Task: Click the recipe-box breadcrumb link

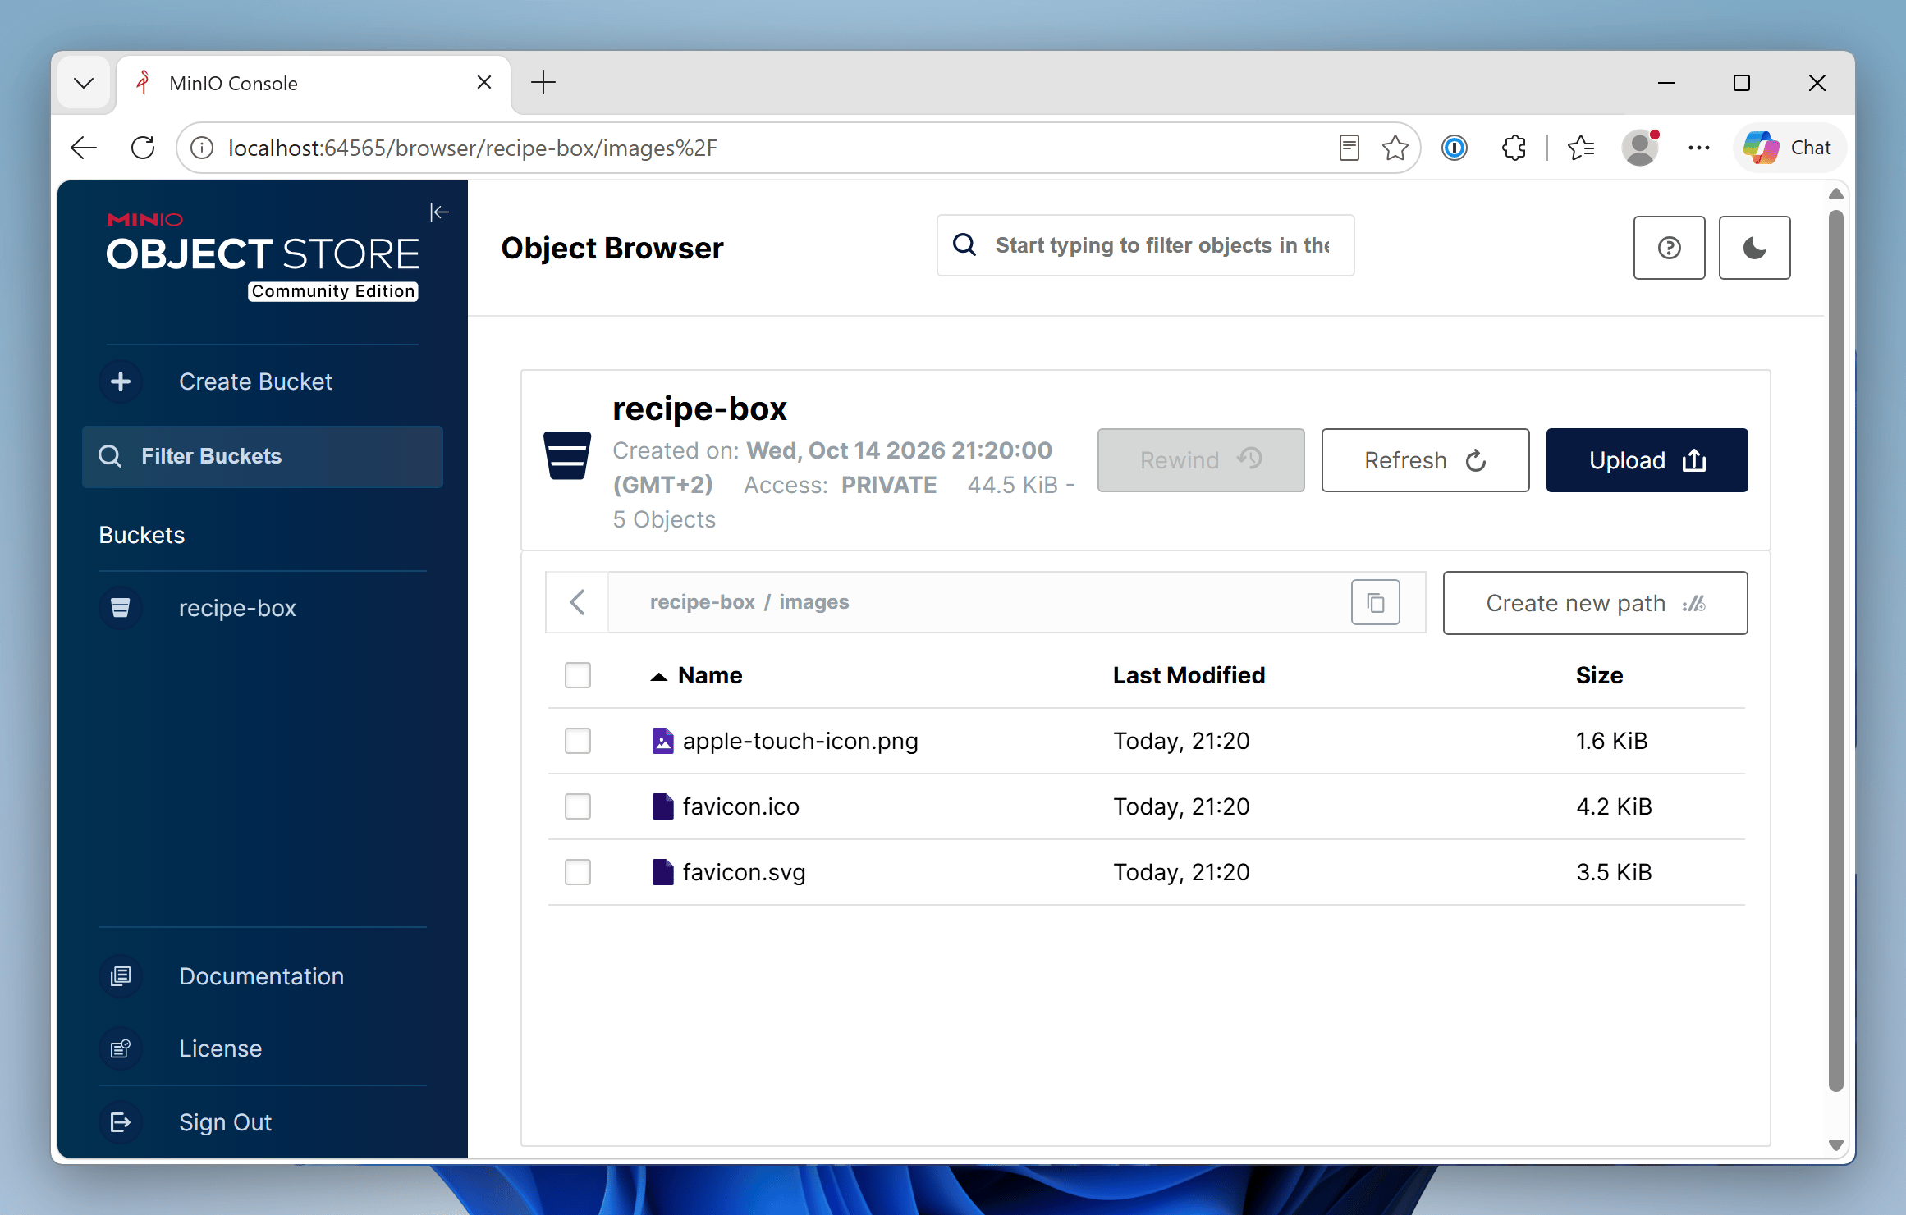Action: click(x=702, y=602)
